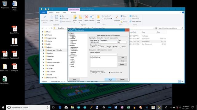Image resolution: width=197 pixels, height=110 pixels.
Task: Open the BackCalced Excel desktop icon
Action: 5,80
